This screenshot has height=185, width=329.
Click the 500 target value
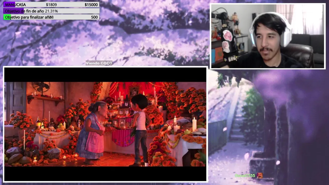[x=94, y=17]
